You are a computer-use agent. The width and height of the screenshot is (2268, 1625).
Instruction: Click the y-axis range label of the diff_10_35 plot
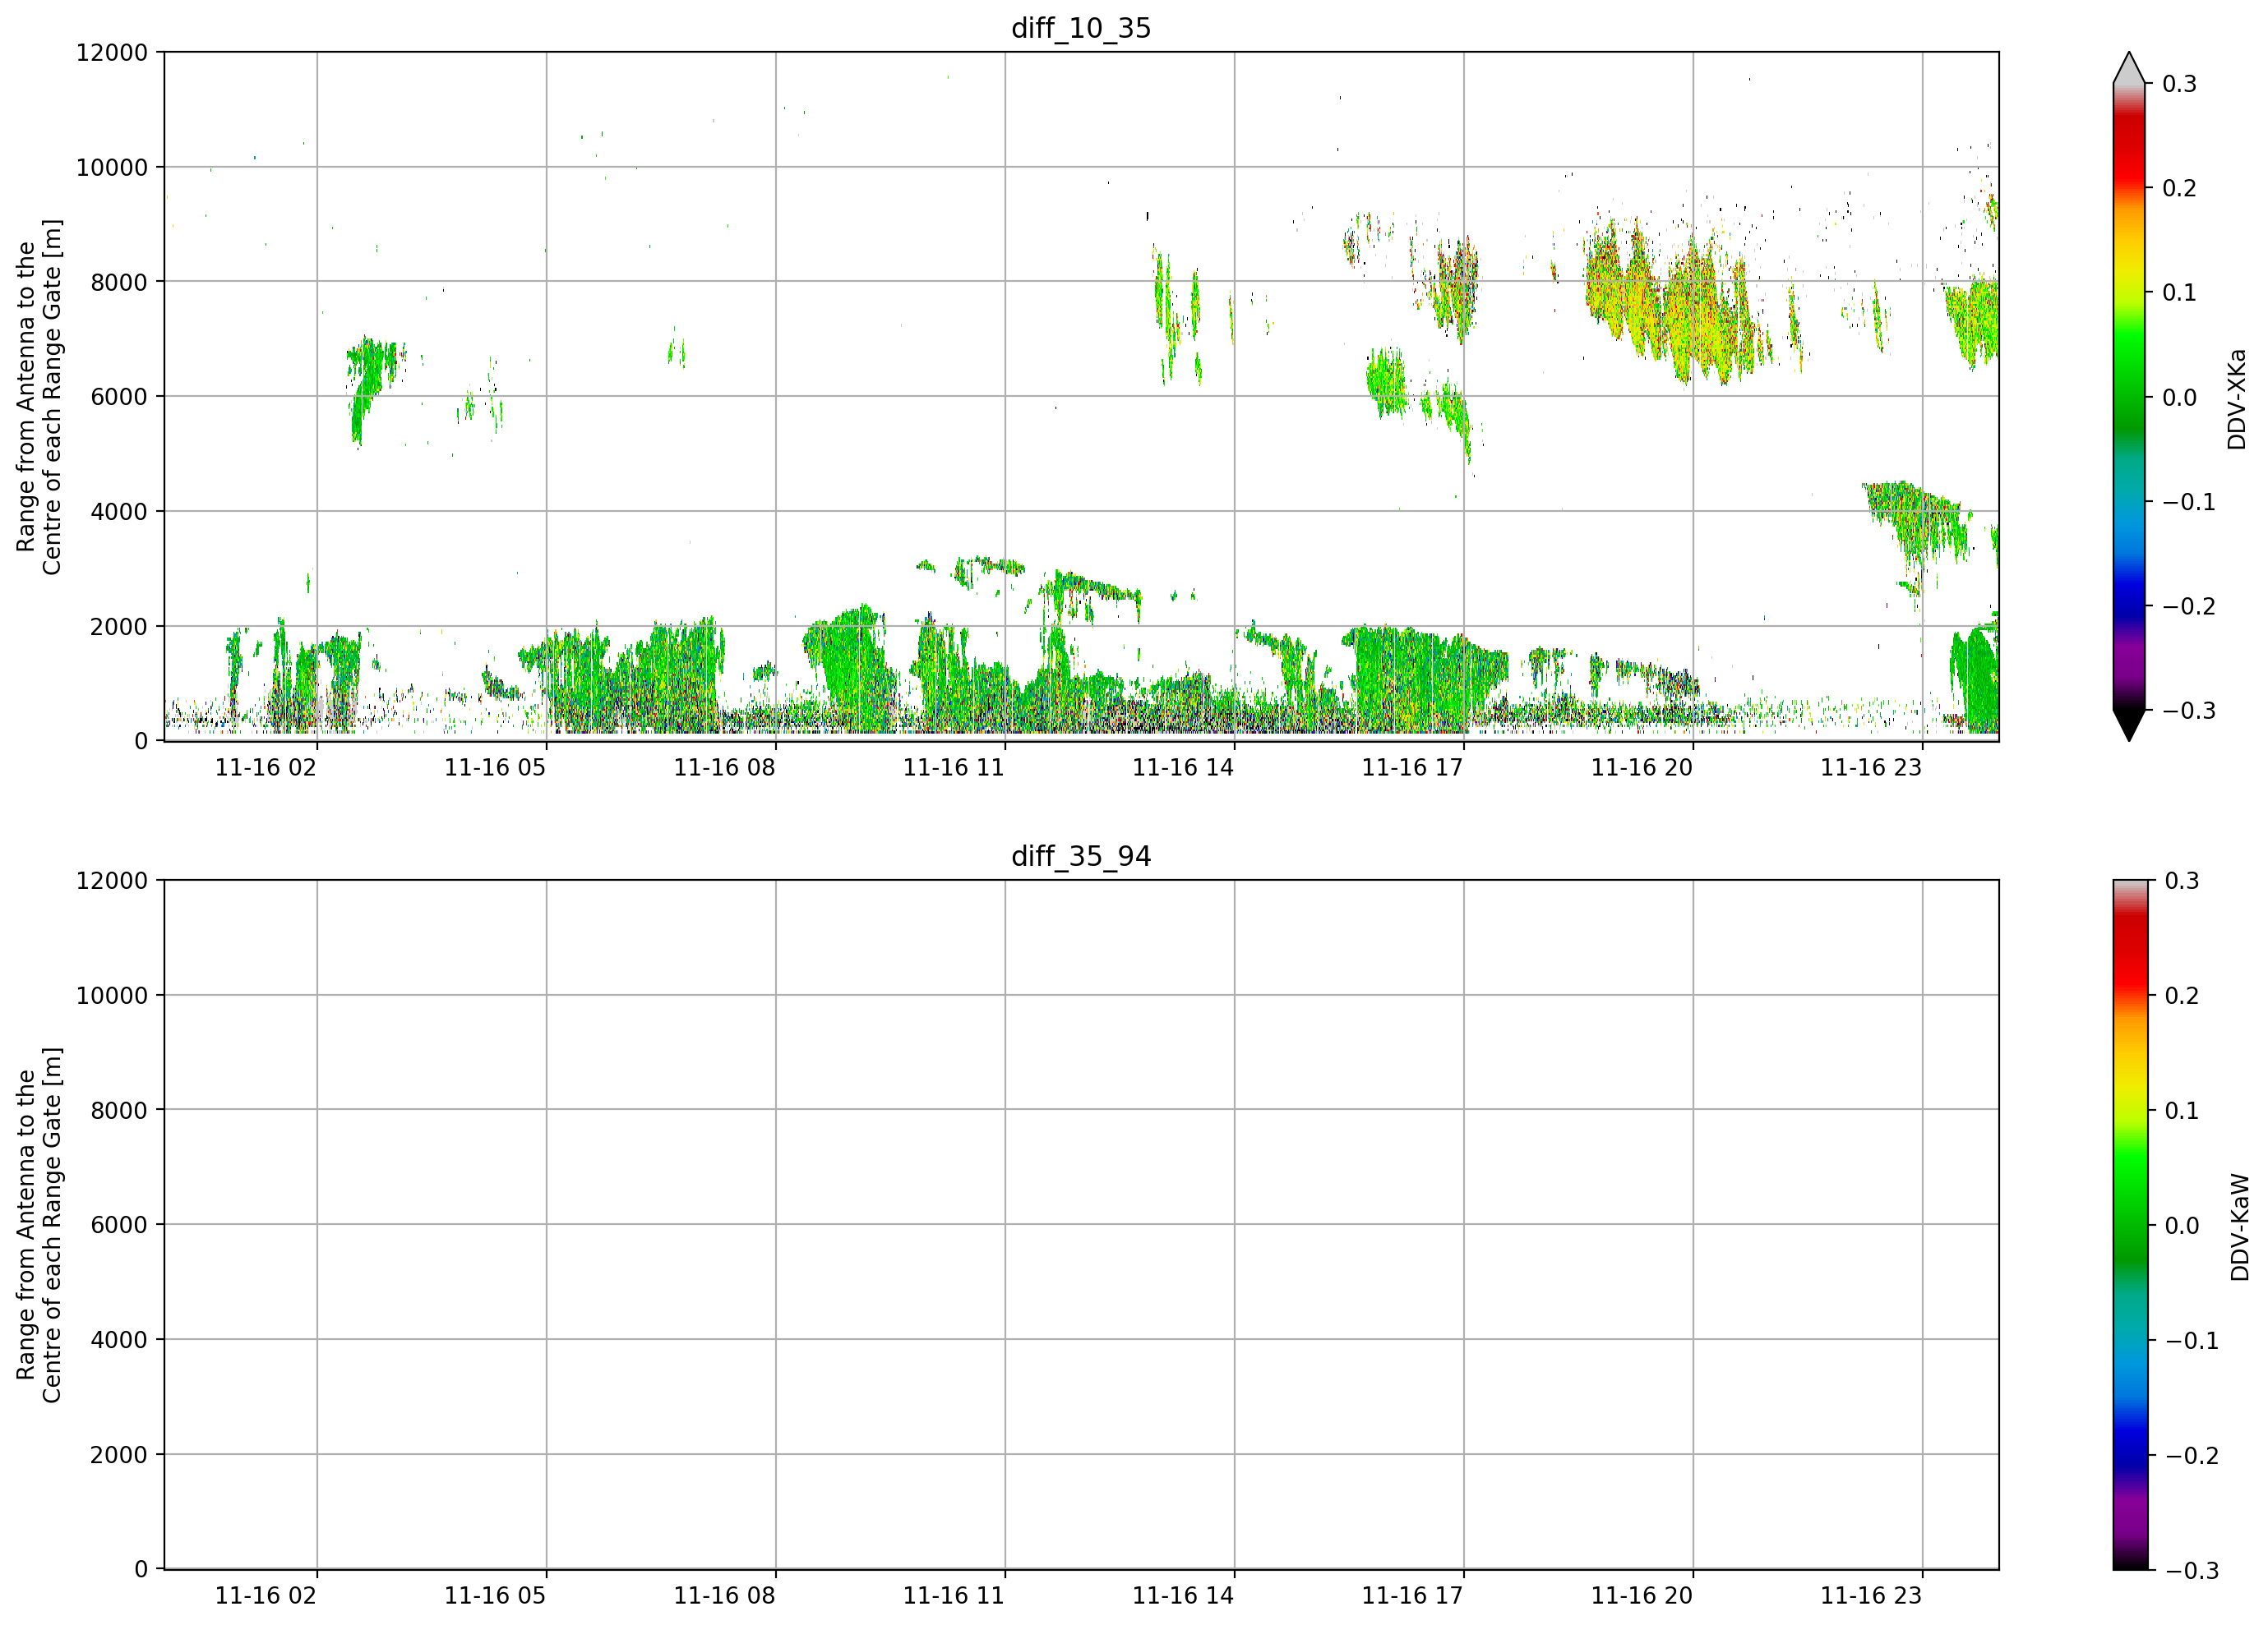(x=39, y=397)
